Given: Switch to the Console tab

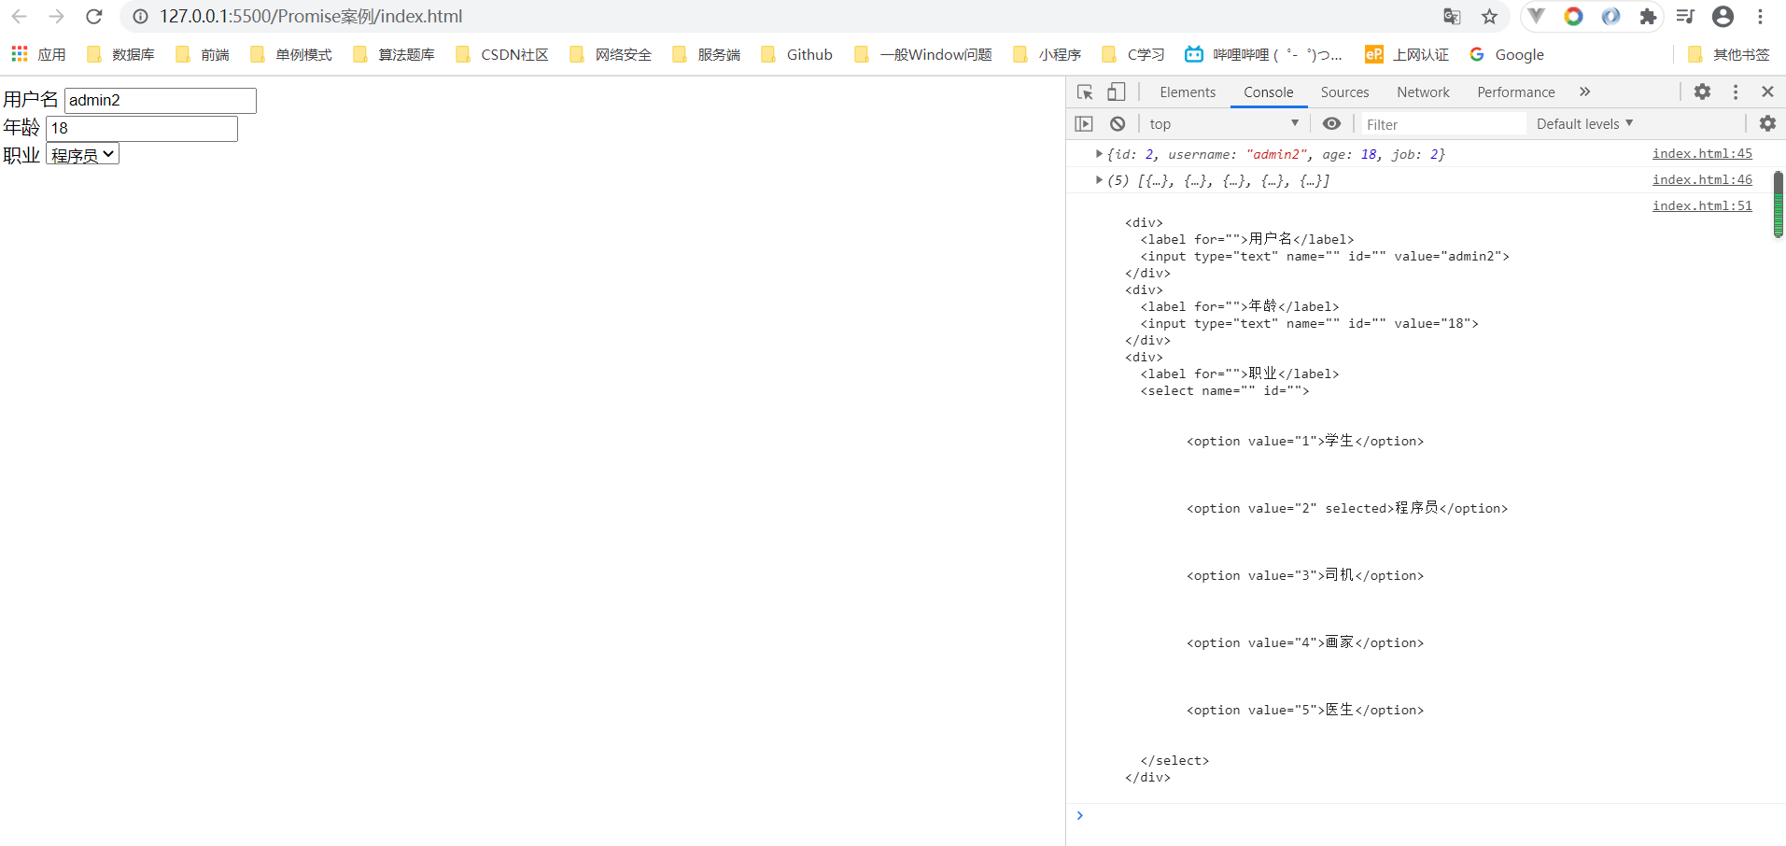Looking at the screenshot, I should (1268, 92).
